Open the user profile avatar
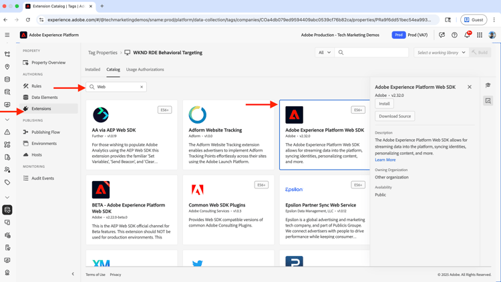The image size is (501, 282). click(x=492, y=35)
